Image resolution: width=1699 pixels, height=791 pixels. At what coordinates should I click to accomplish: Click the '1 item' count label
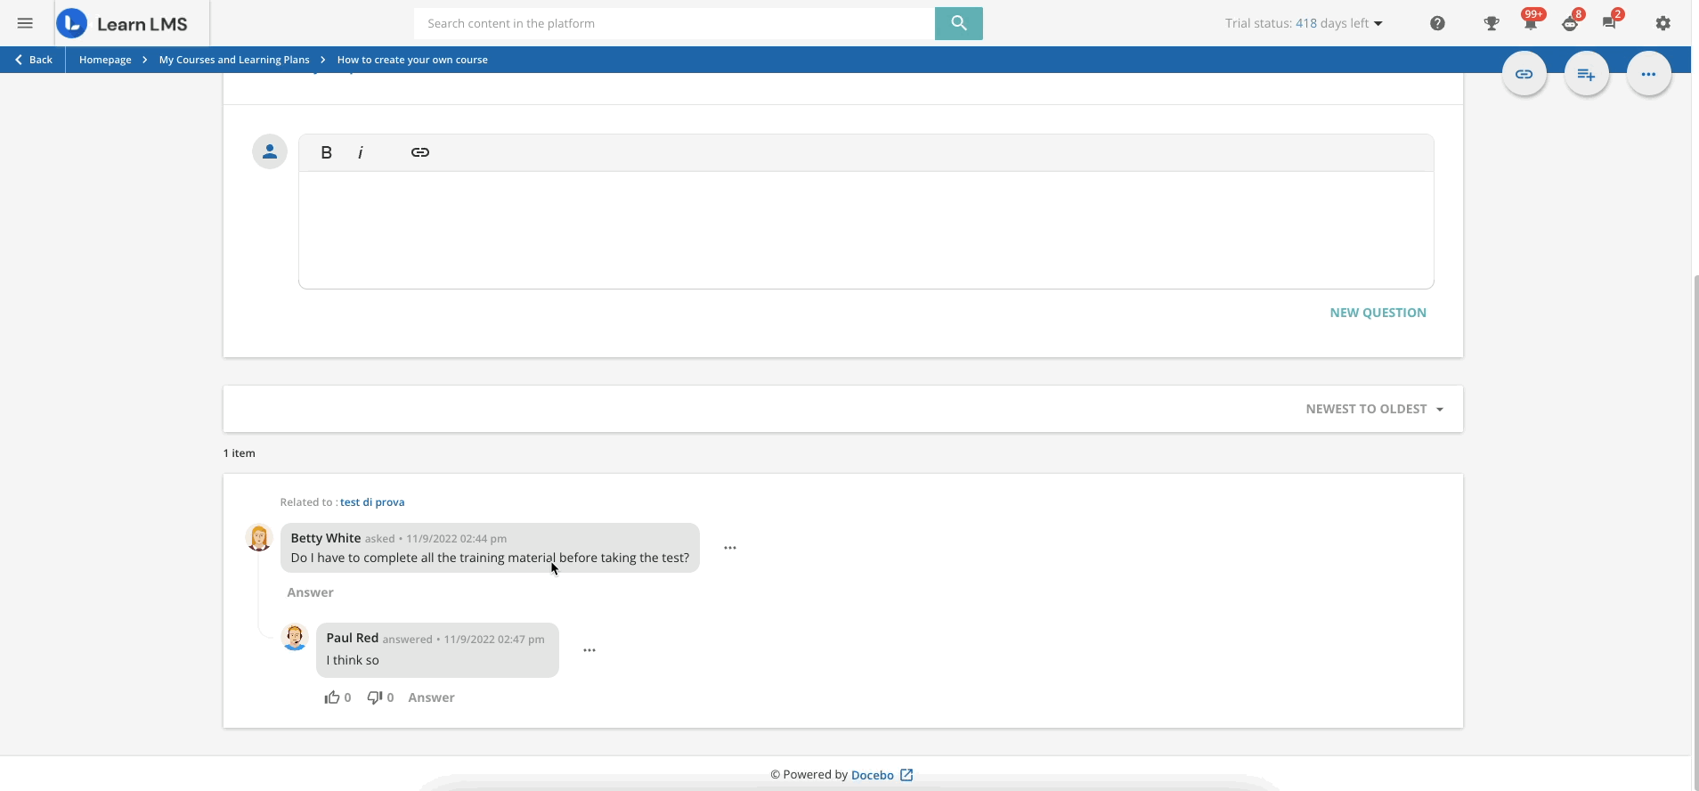point(240,453)
